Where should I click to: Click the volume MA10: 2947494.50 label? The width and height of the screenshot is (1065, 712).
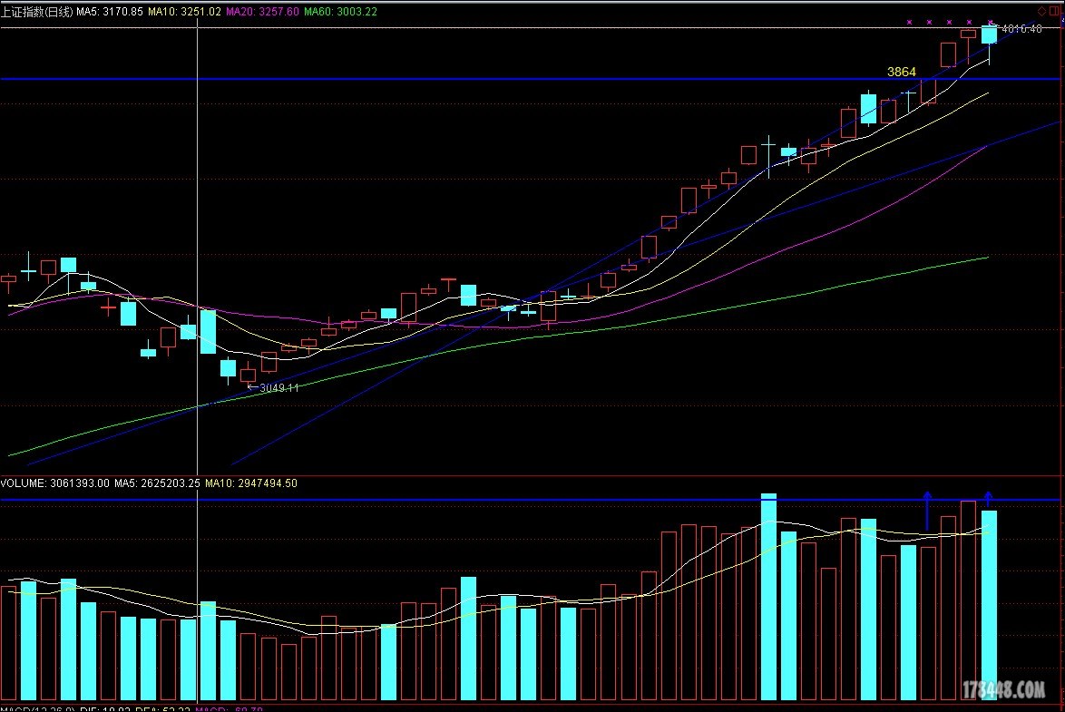pos(251,483)
